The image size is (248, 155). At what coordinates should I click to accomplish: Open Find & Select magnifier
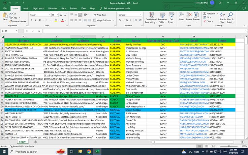[x=230, y=18]
